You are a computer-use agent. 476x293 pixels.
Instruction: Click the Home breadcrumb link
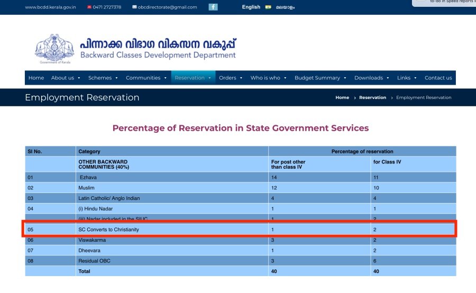pos(342,97)
